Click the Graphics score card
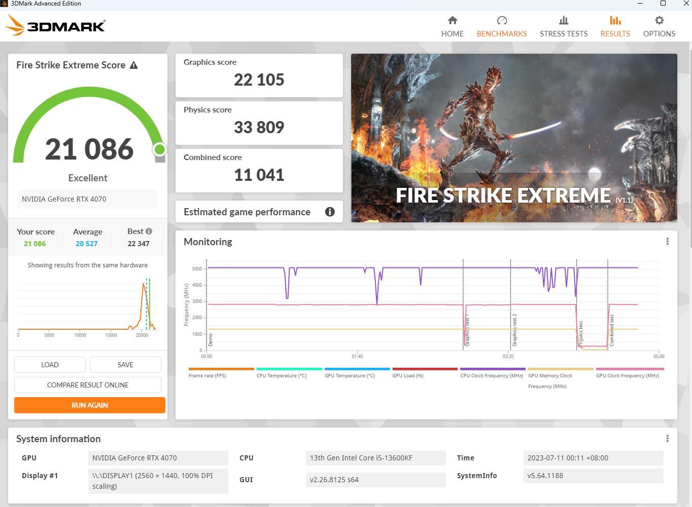This screenshot has width=692, height=507. [x=259, y=75]
